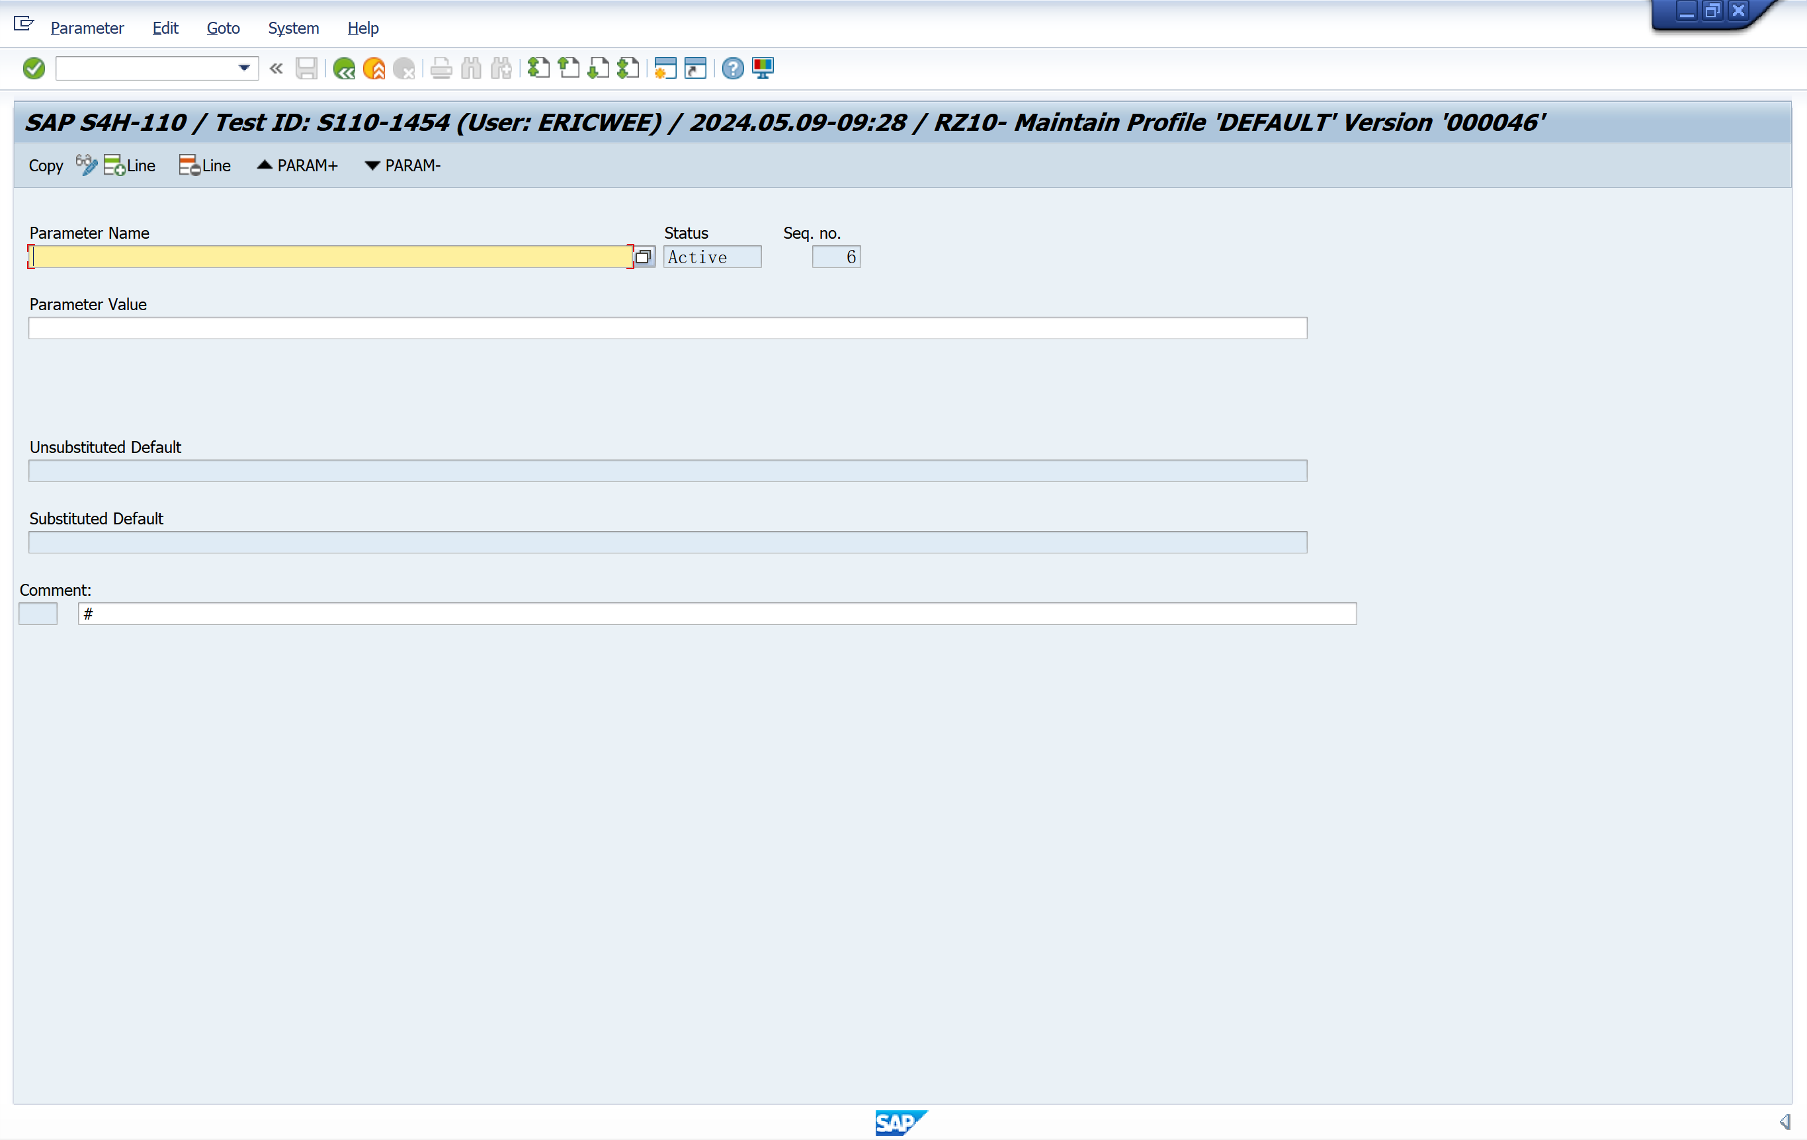Expand the command field dropdown arrow
1807x1140 pixels.
tap(244, 68)
